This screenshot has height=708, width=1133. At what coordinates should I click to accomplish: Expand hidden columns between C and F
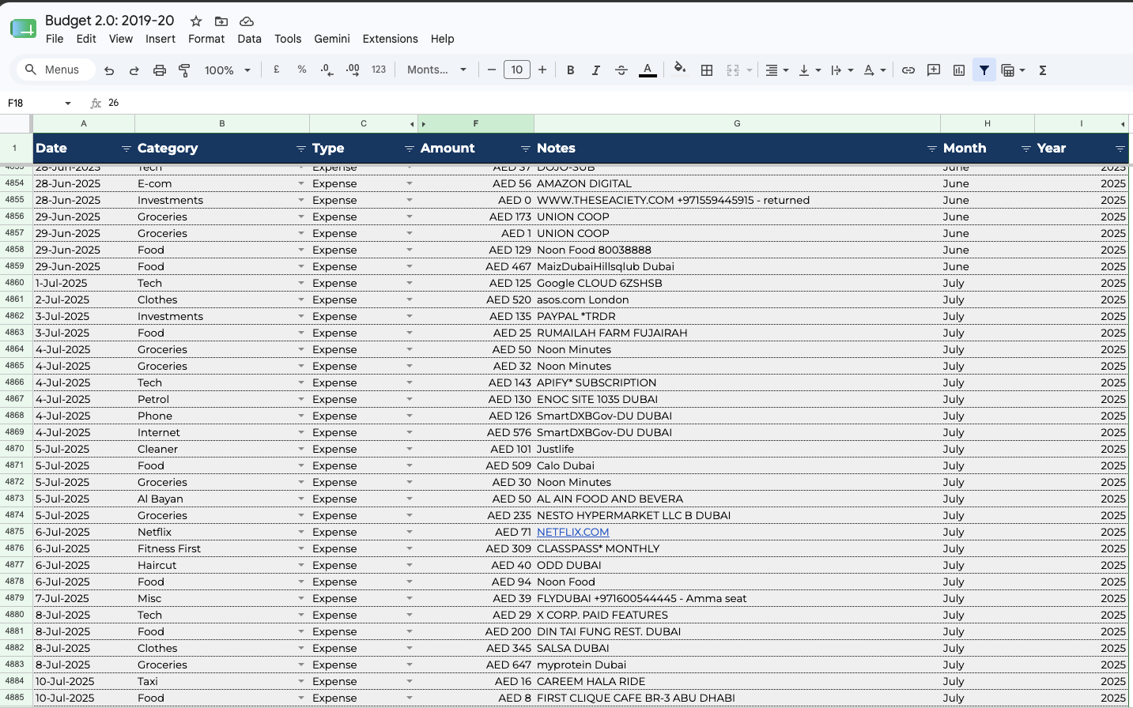pyautogui.click(x=417, y=124)
